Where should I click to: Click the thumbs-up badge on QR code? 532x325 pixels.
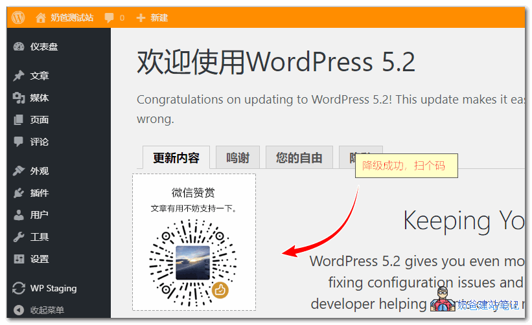(220, 290)
